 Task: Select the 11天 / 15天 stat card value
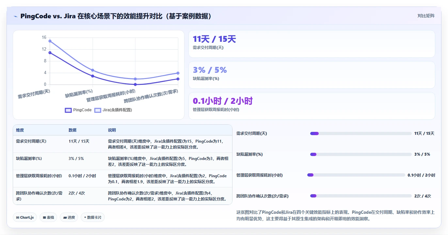tap(214, 39)
